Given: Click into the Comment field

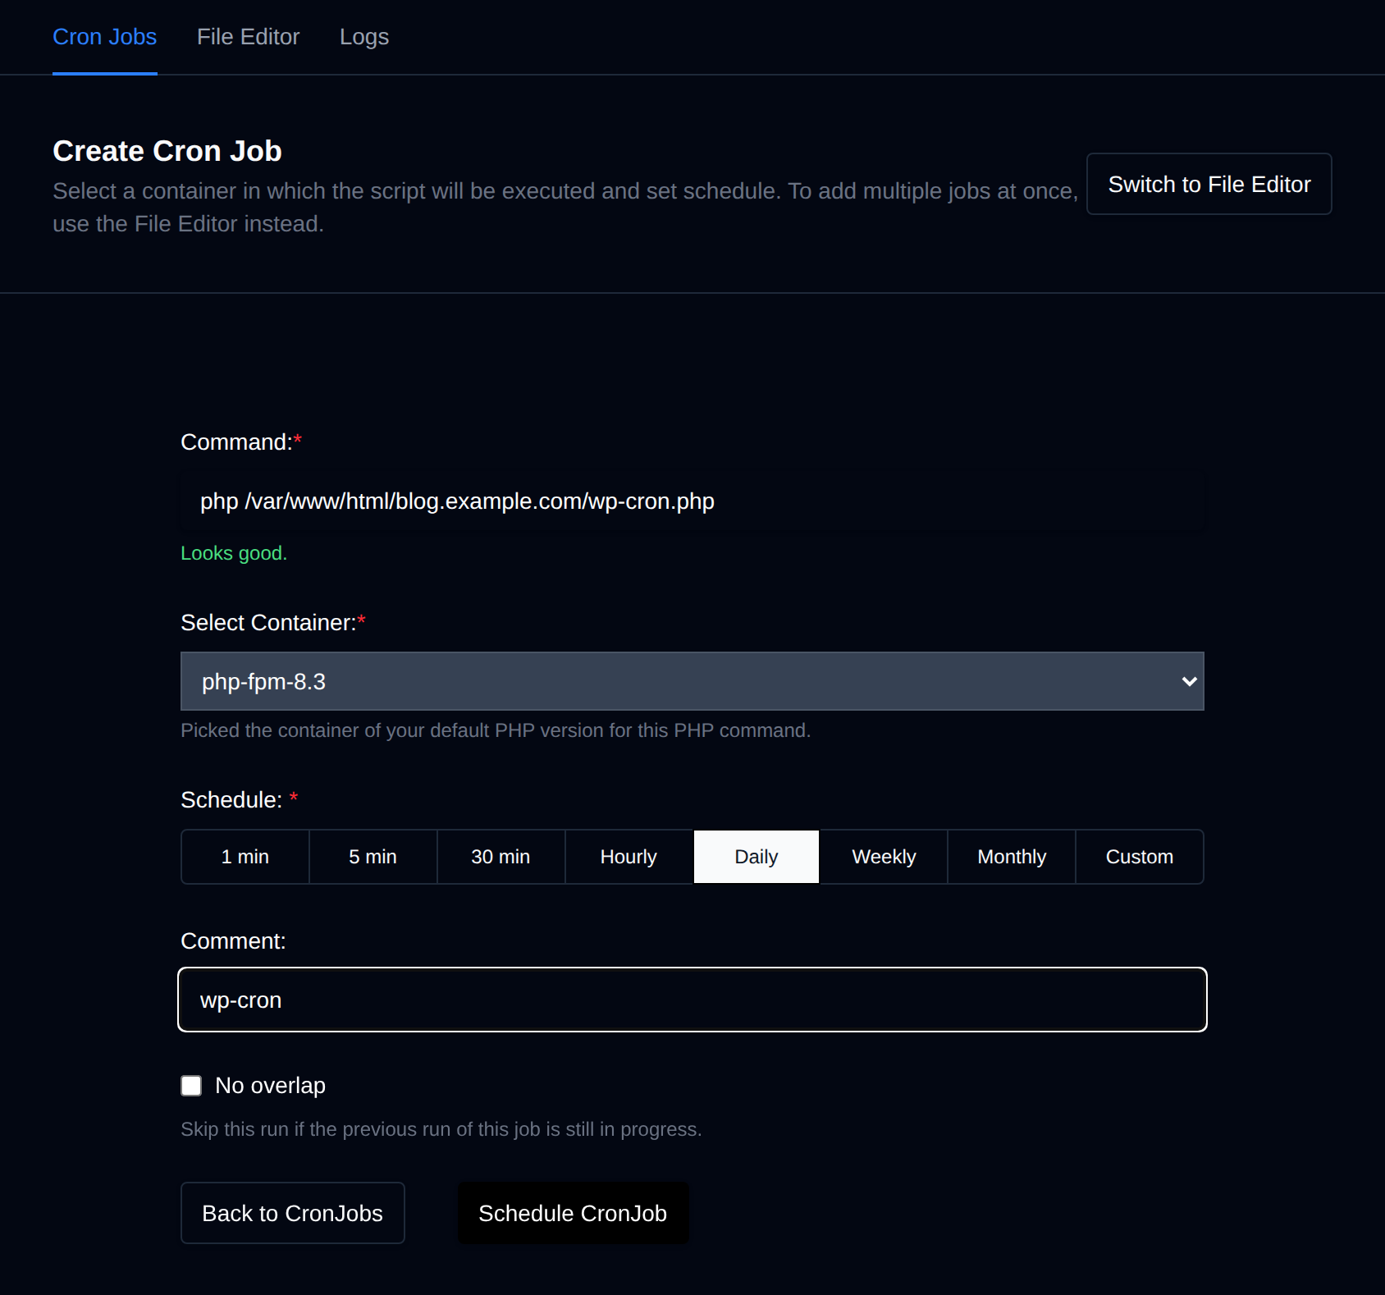Looking at the screenshot, I should point(692,1000).
